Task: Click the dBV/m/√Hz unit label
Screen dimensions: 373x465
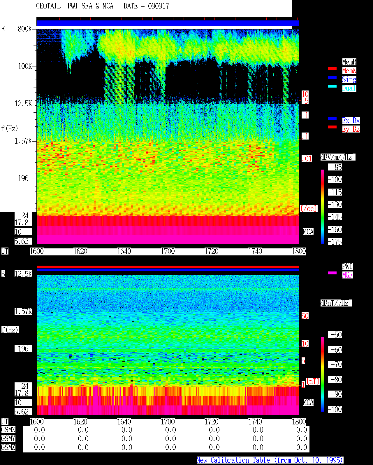Action: (x=338, y=157)
